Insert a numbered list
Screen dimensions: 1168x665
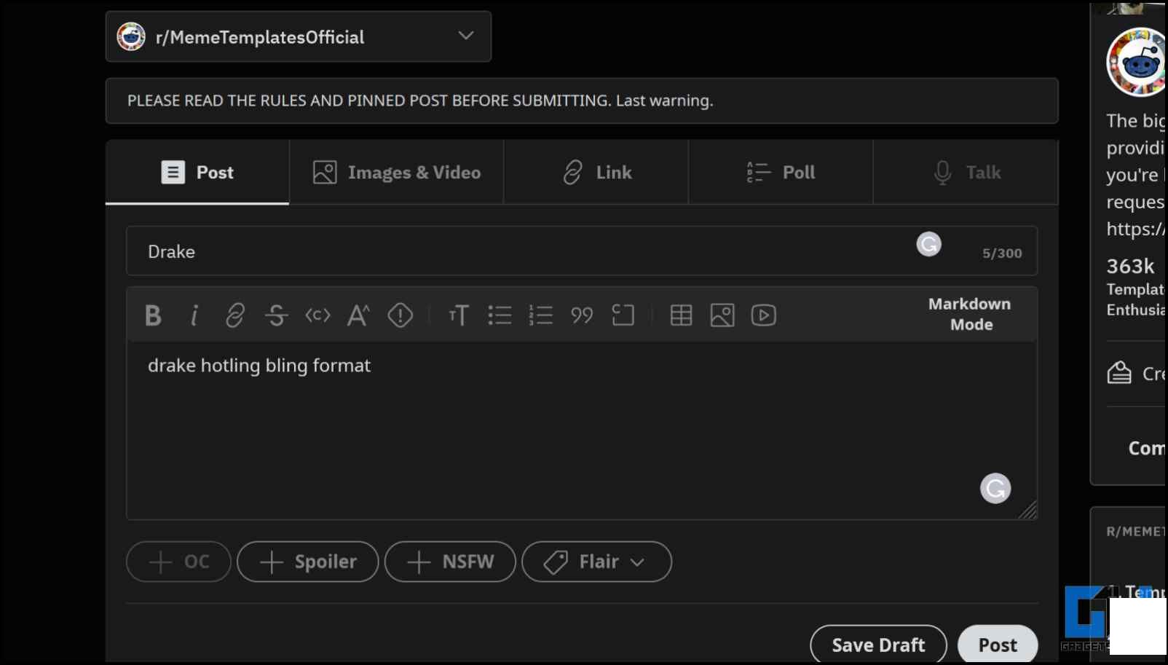pos(540,315)
